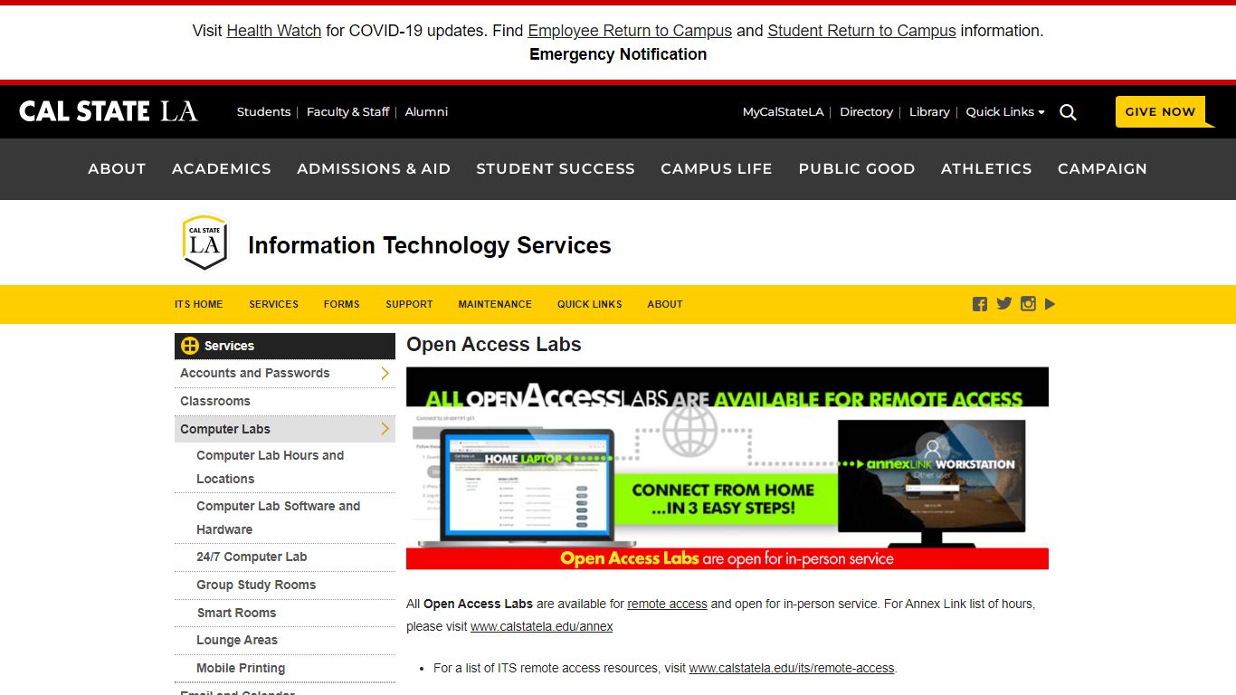Go to ITS HOME tab
1236x695 pixels.
click(198, 304)
